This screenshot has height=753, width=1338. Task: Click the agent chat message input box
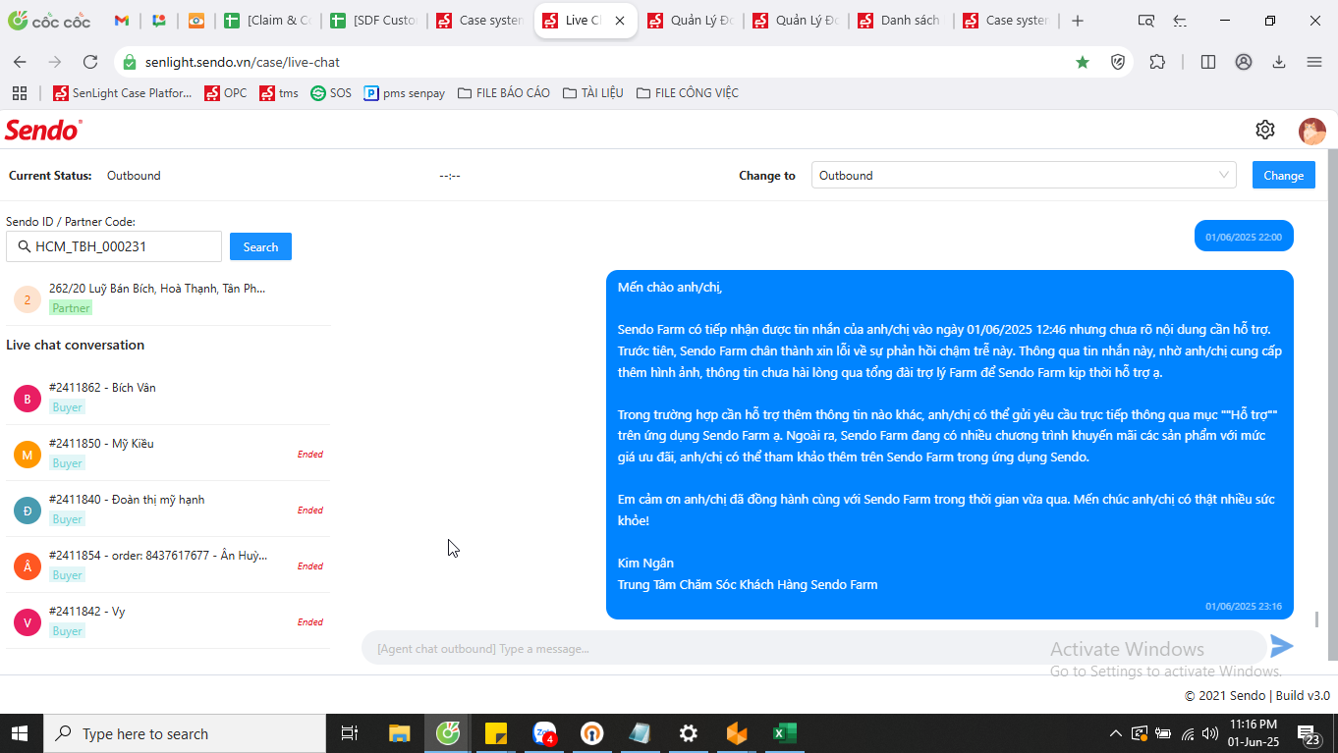813,648
